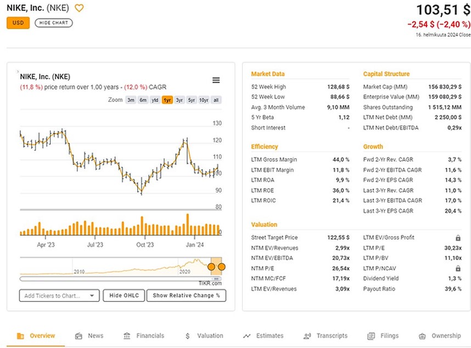Set chart zoom to 5yr

pos(192,100)
